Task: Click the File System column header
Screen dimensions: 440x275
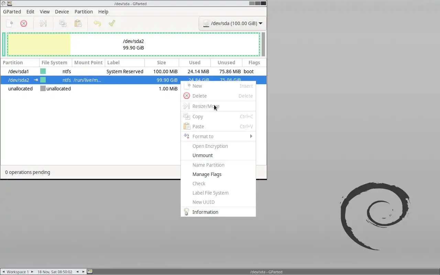Action: [x=55, y=63]
